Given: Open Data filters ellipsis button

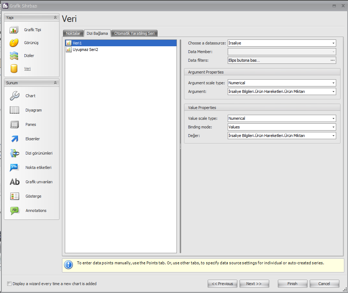Looking at the screenshot, I should 333,60.
